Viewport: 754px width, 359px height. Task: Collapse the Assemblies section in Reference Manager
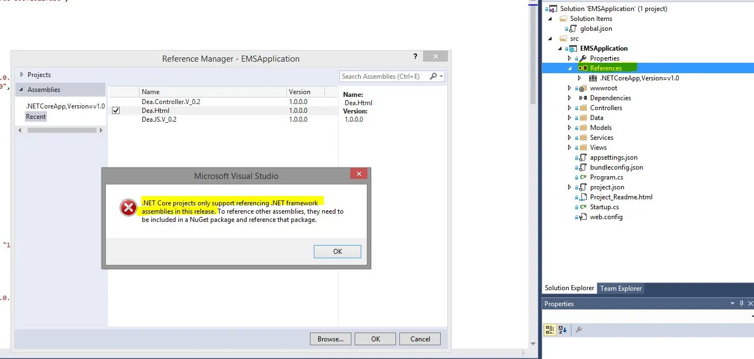point(22,90)
